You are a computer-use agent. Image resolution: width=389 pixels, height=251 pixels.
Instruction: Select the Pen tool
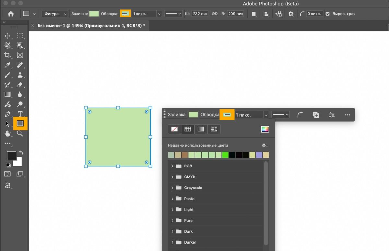[7, 114]
